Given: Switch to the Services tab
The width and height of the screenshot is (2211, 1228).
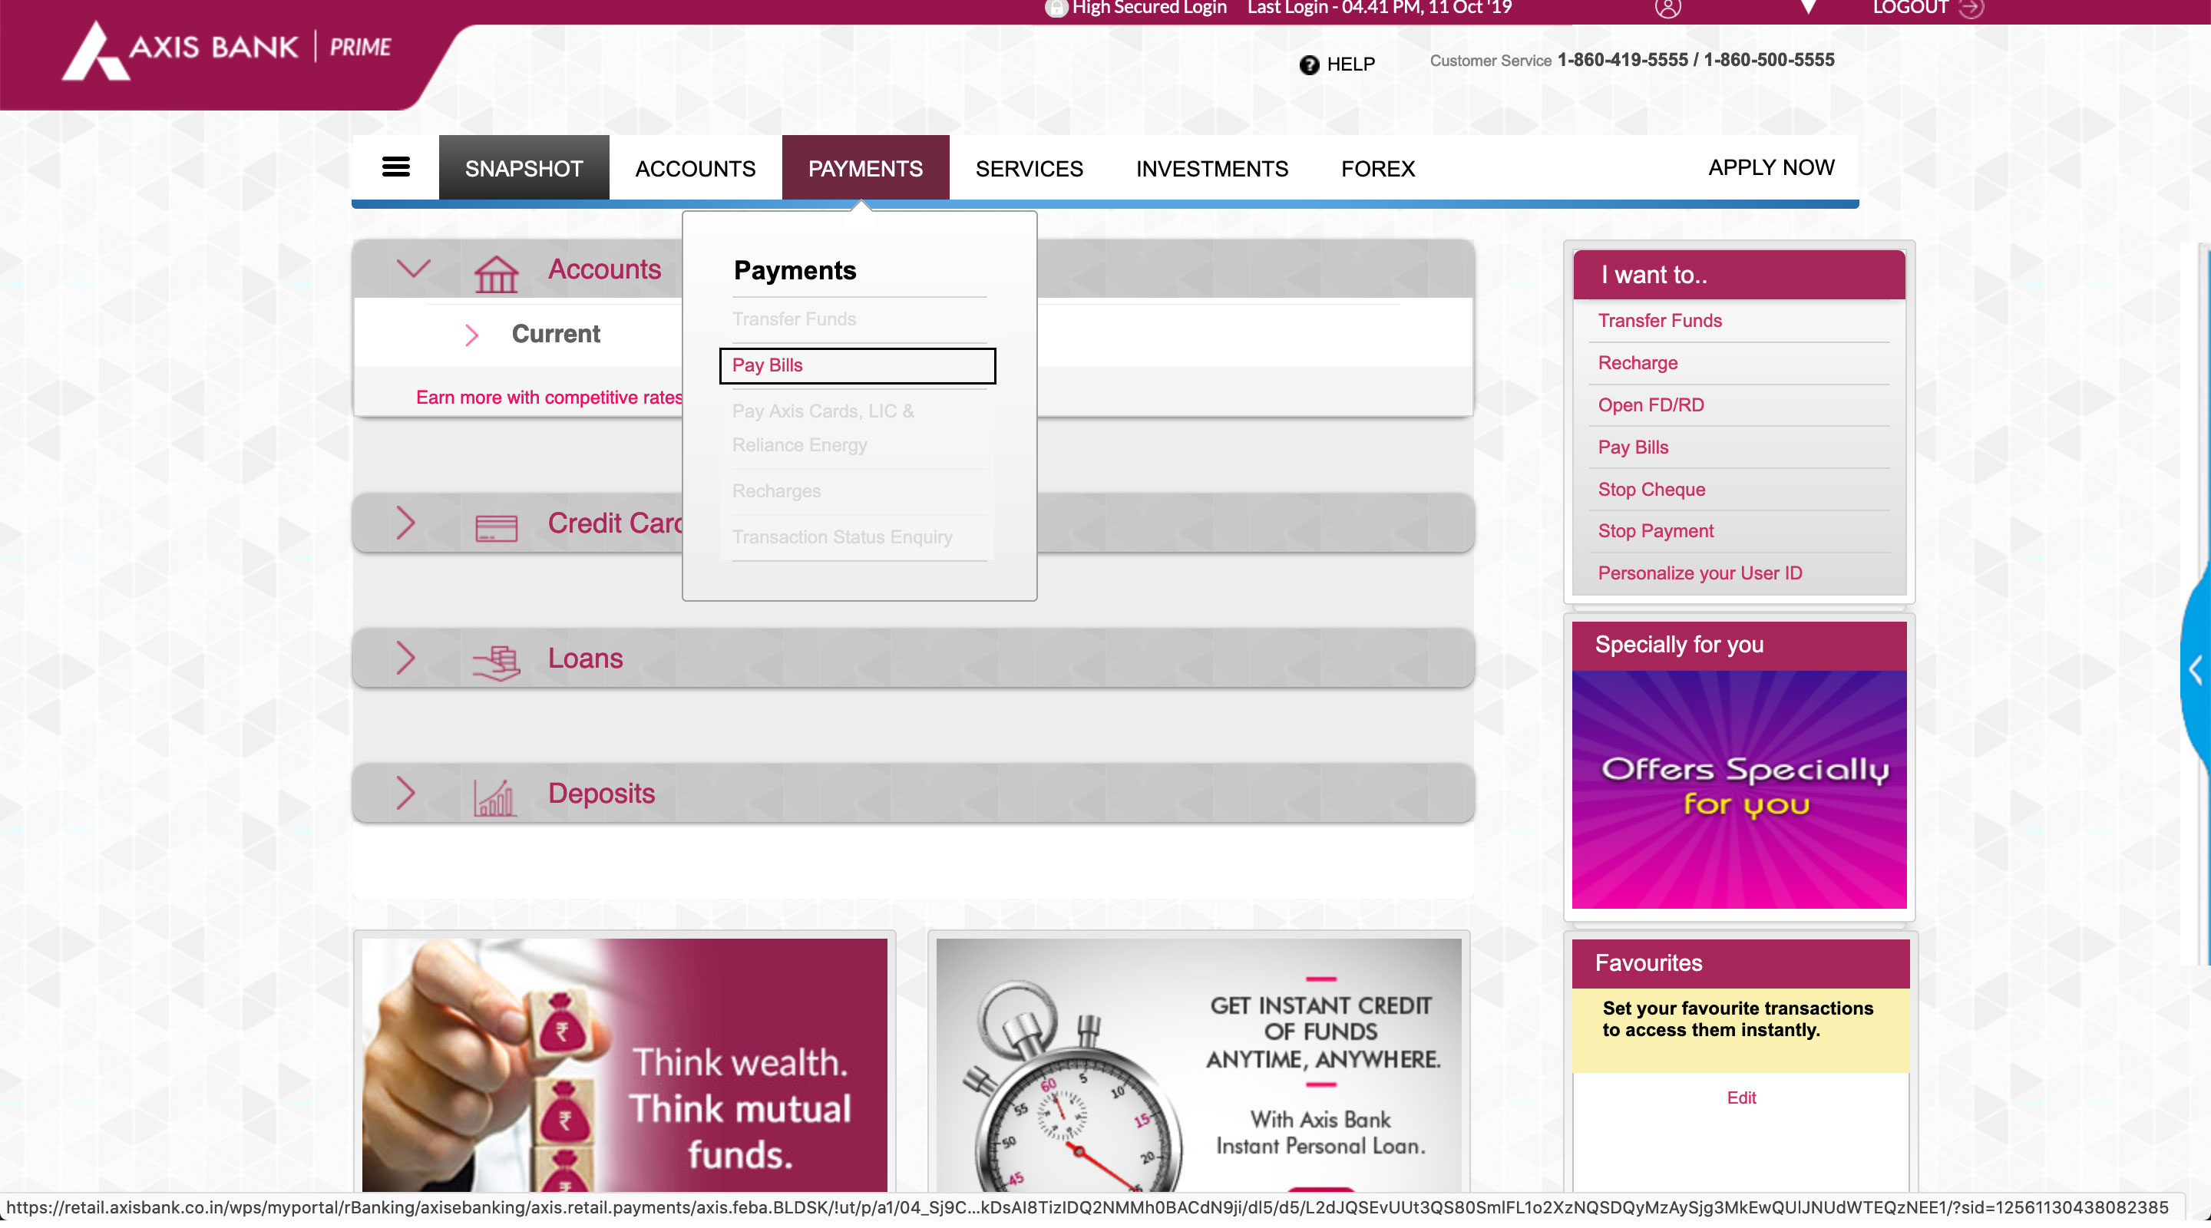Looking at the screenshot, I should tap(1028, 168).
